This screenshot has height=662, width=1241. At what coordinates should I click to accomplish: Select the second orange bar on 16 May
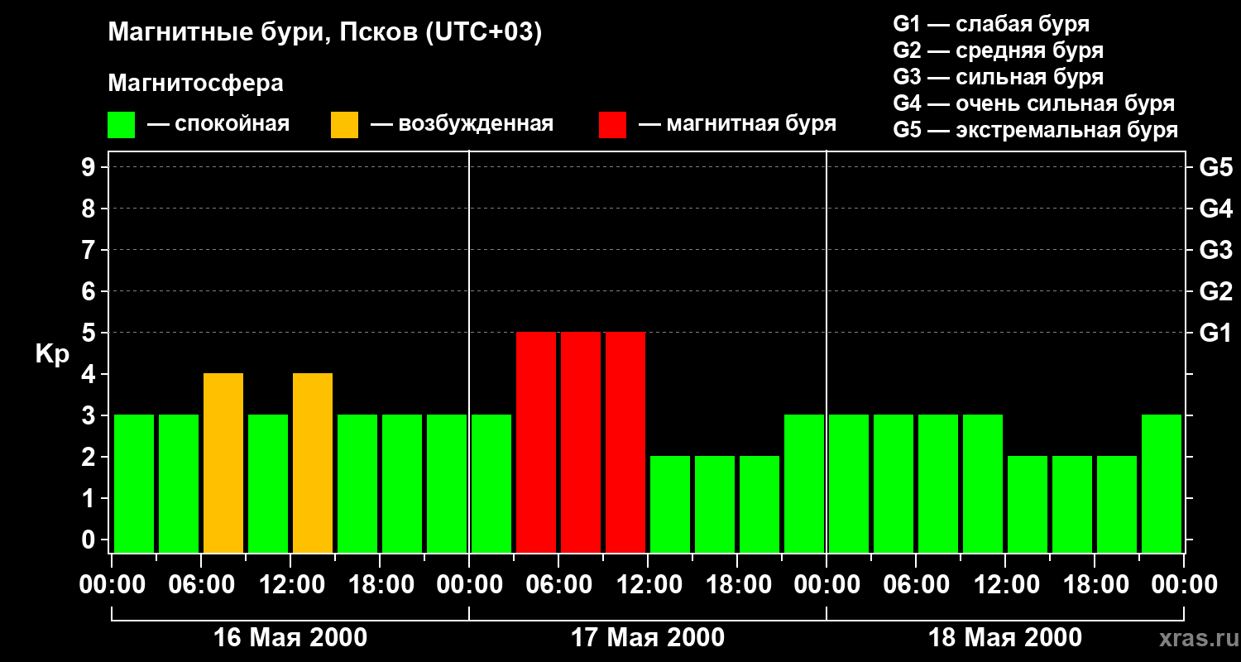tap(313, 463)
